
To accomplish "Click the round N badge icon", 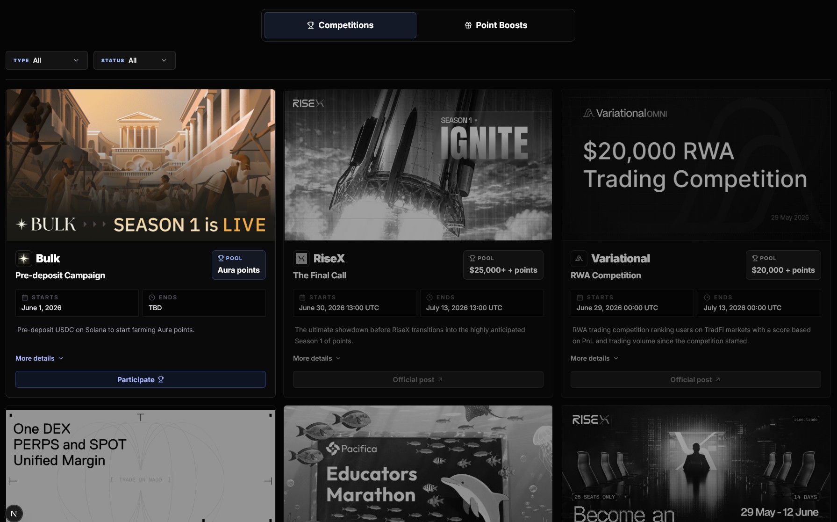I will point(14,514).
